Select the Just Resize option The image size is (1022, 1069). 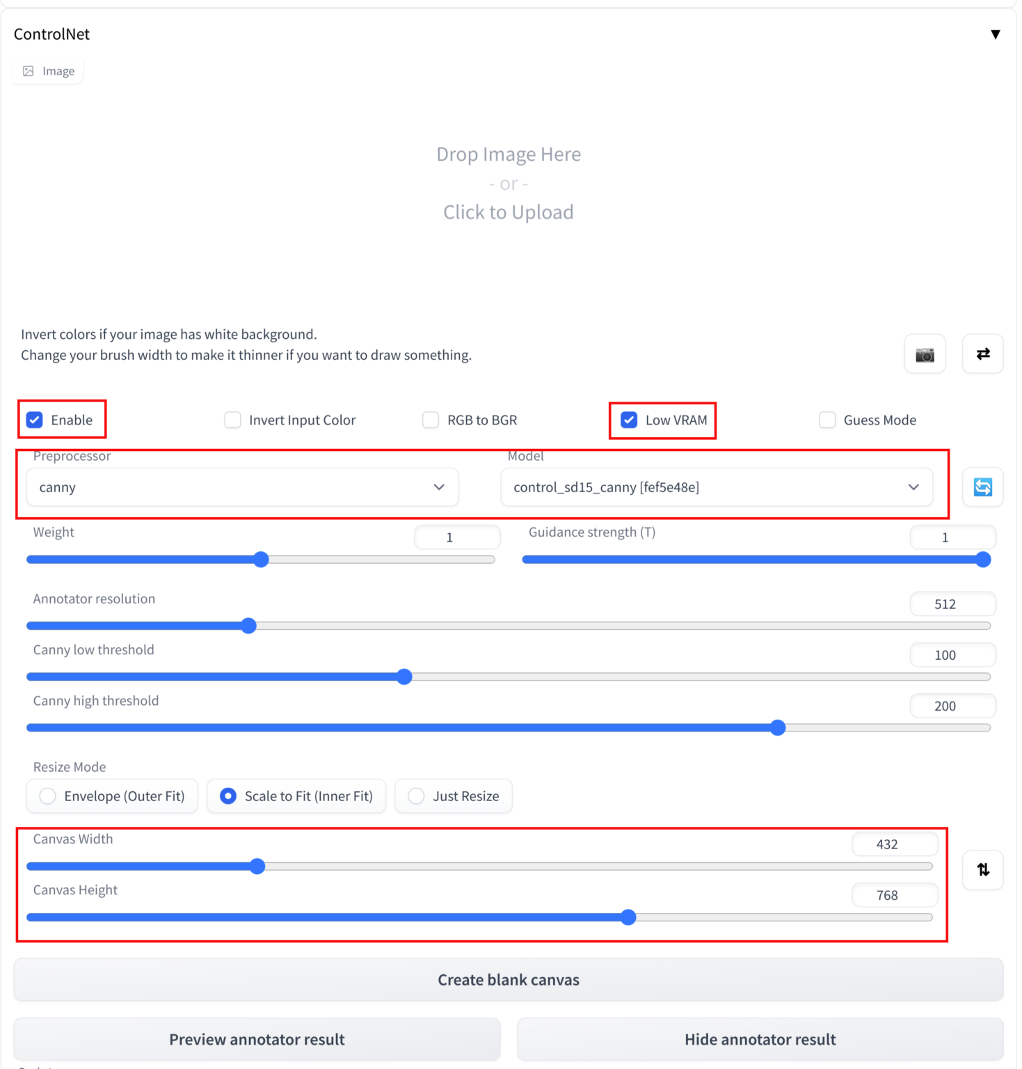click(415, 795)
